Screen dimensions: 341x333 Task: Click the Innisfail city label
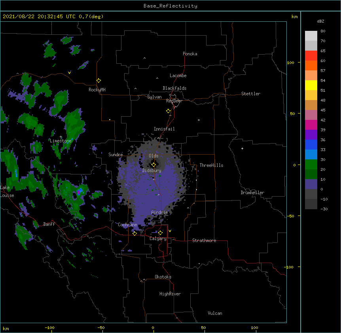tap(164, 129)
